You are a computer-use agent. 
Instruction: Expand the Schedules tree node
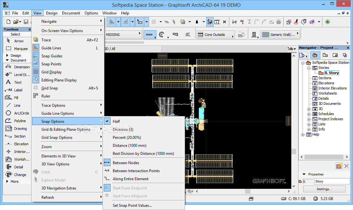pyautogui.click(x=309, y=114)
